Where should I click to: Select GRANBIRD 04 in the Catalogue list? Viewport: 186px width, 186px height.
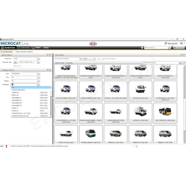coord(31,100)
